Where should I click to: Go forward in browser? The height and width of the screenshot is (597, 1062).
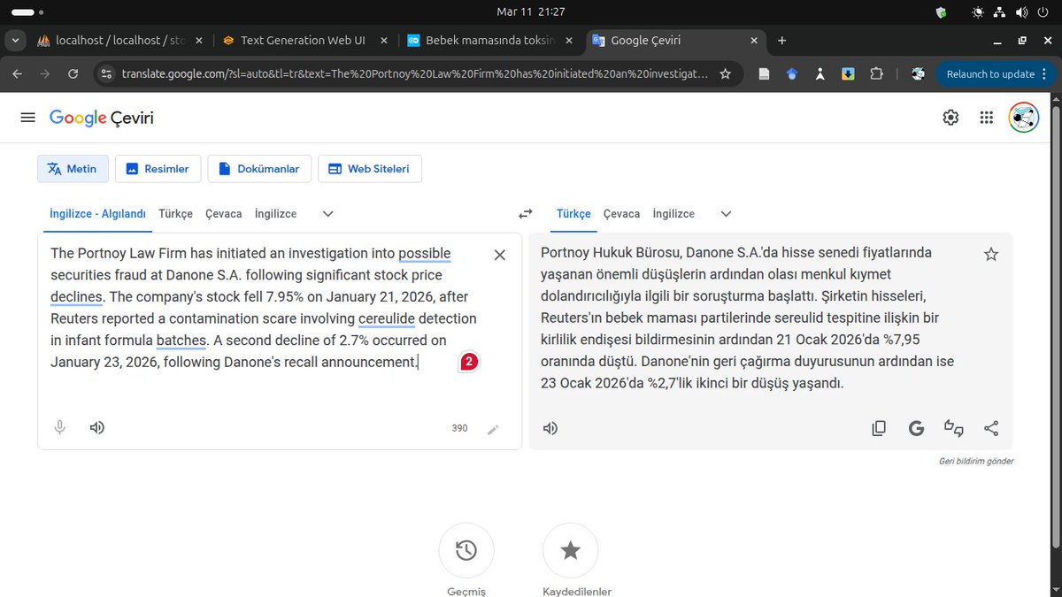[x=45, y=74]
